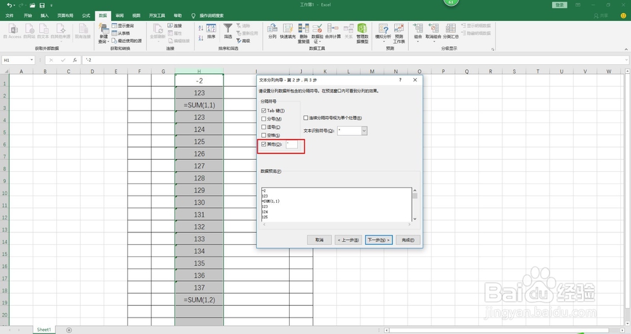Screen dimensions: 631x334
Task: Click the wizard's help question mark
Action: coord(400,80)
